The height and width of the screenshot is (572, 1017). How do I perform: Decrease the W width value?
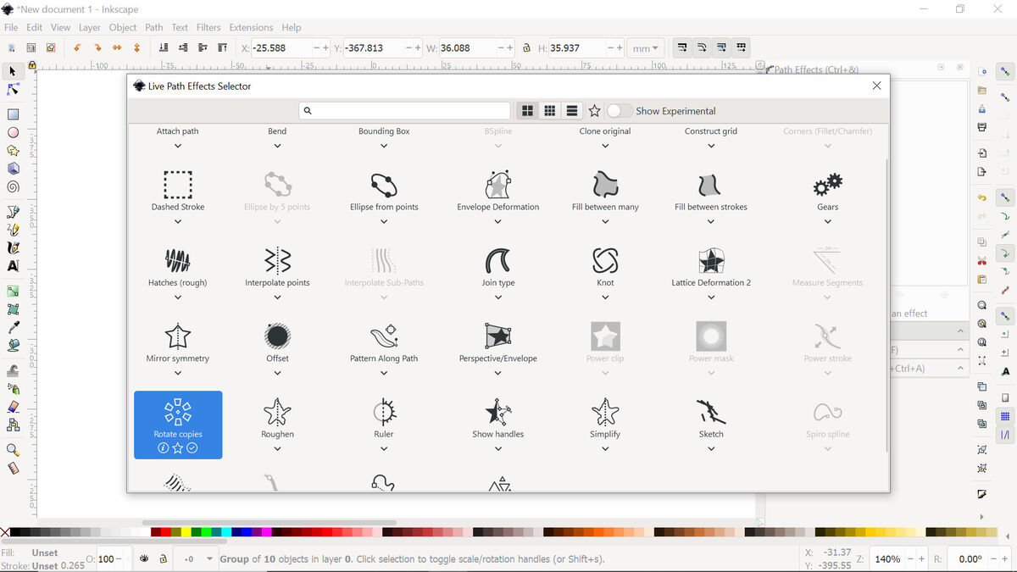tap(500, 48)
